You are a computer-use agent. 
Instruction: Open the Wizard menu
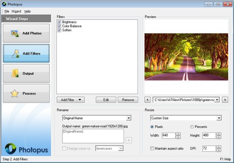pos(16,11)
